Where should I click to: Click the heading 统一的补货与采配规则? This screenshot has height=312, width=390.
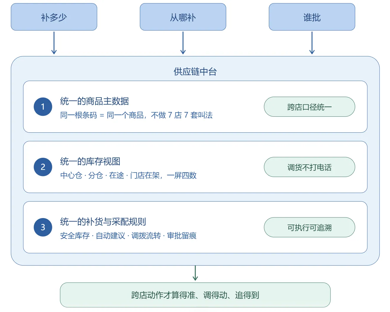(x=103, y=222)
